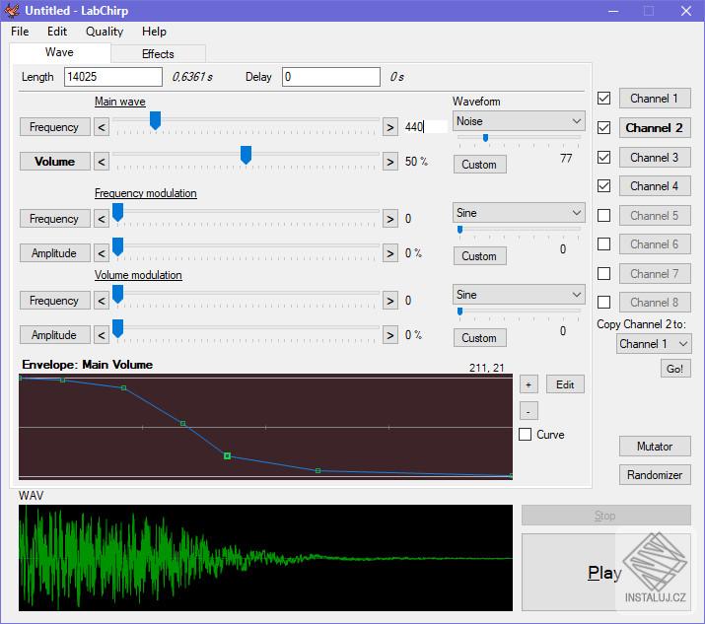
Task: Click the add envelope point plus button
Action: [x=529, y=384]
